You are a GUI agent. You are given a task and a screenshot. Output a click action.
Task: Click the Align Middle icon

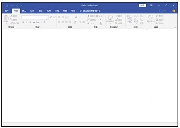point(63,17)
